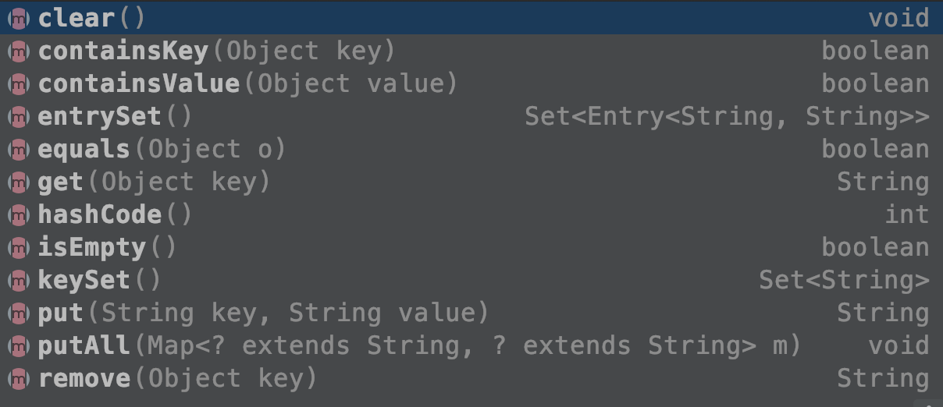
Task: Click the method icon beside keySet
Action: click(x=18, y=280)
